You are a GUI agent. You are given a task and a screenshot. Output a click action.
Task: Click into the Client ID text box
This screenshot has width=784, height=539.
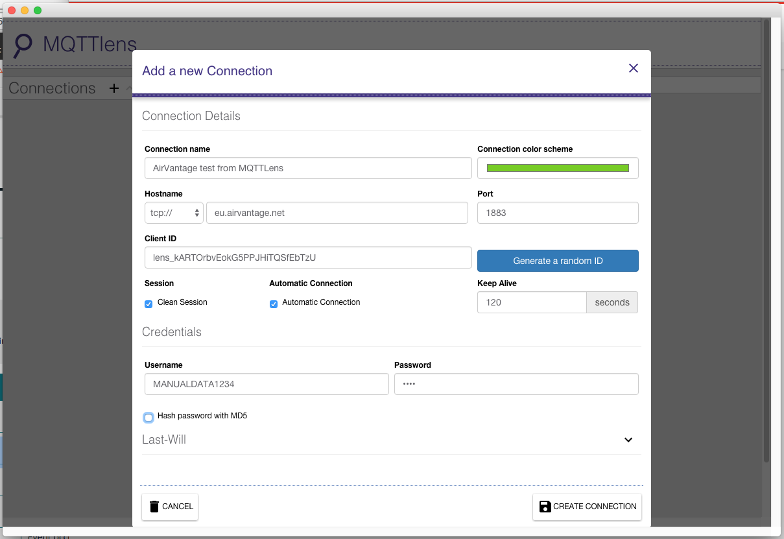pos(307,258)
